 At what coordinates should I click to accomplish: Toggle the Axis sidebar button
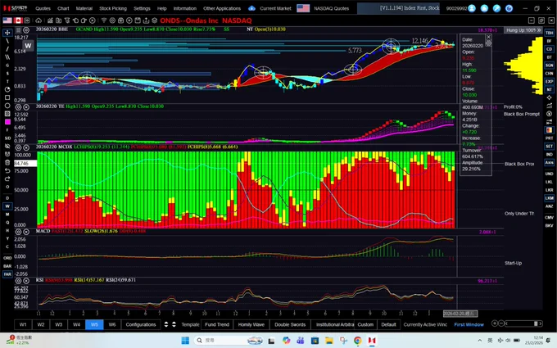549,162
